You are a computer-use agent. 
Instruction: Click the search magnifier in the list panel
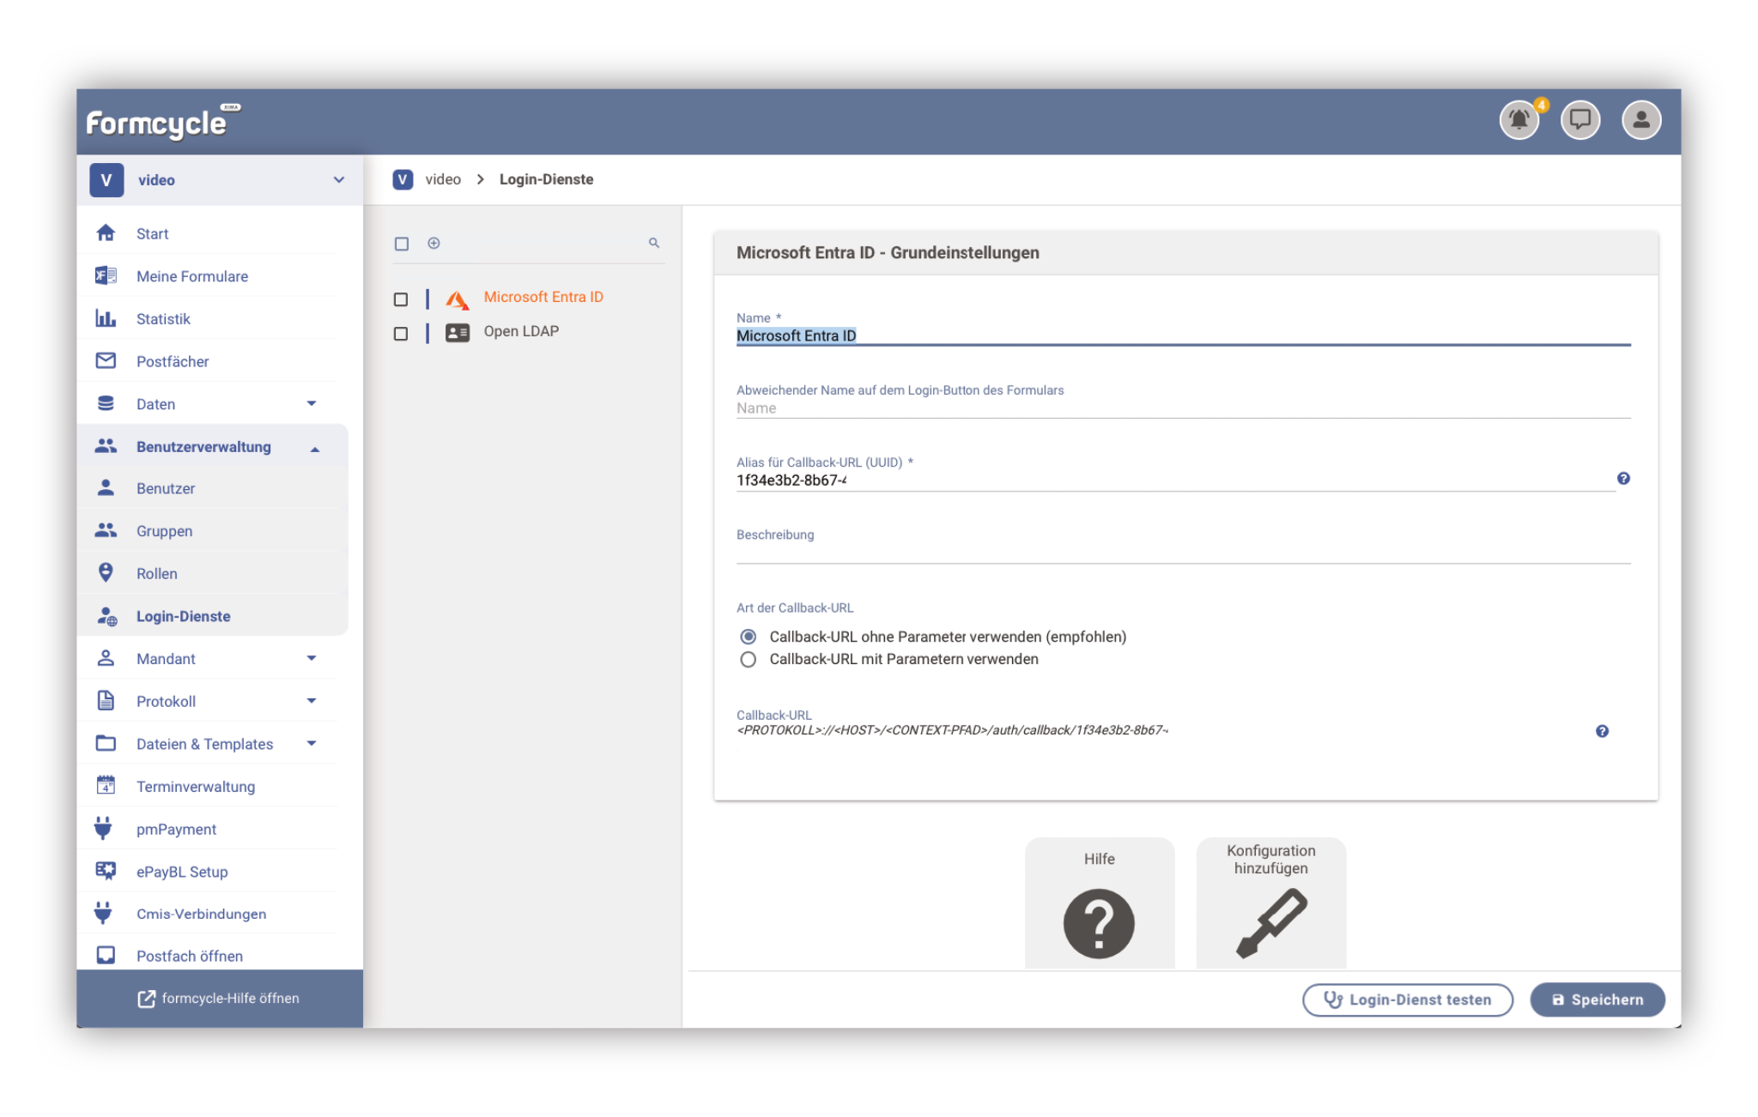click(x=654, y=244)
